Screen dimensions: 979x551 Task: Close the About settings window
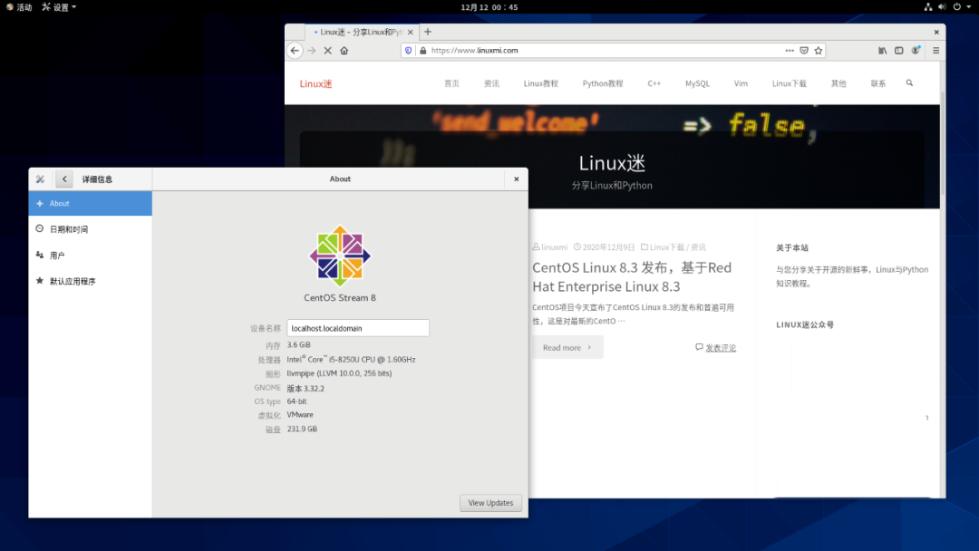pos(517,179)
